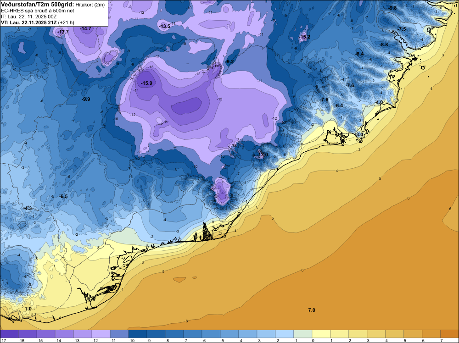Click the color scale swatch labeled -14
459x343 pixels.
(64, 334)
